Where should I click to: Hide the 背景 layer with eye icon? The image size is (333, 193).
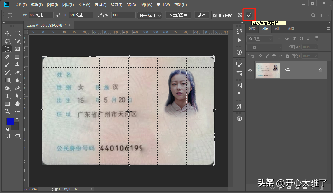pyautogui.click(x=250, y=70)
